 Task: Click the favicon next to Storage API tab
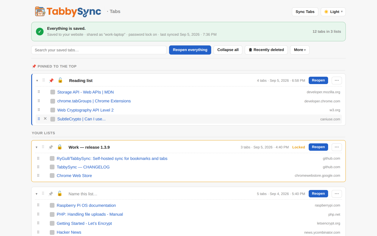[53, 92]
